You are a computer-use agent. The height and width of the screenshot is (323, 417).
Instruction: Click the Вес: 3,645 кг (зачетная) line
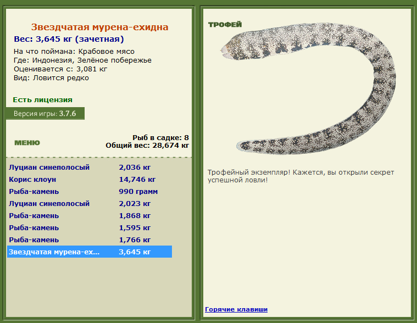69,39
